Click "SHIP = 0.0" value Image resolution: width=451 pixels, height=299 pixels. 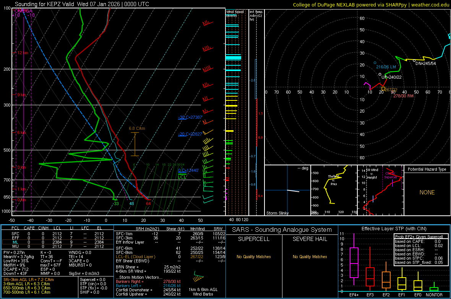click(89, 293)
